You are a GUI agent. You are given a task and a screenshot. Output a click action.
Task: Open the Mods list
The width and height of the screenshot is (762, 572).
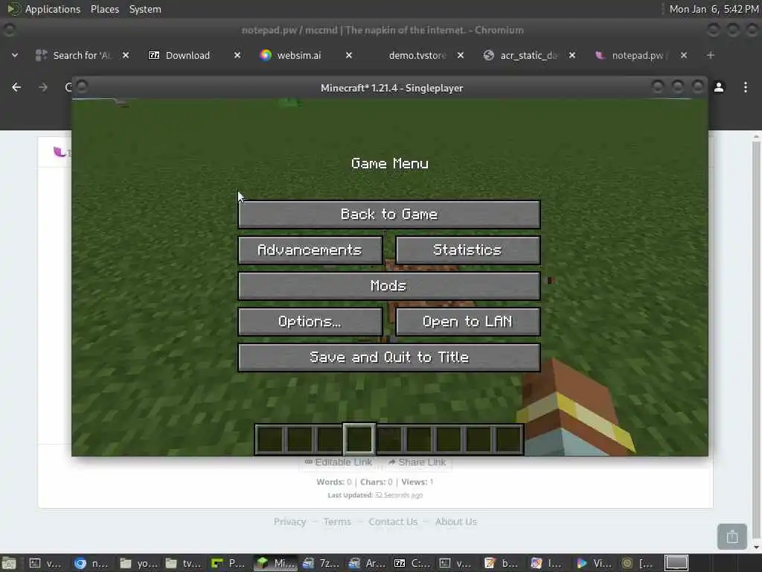click(388, 285)
